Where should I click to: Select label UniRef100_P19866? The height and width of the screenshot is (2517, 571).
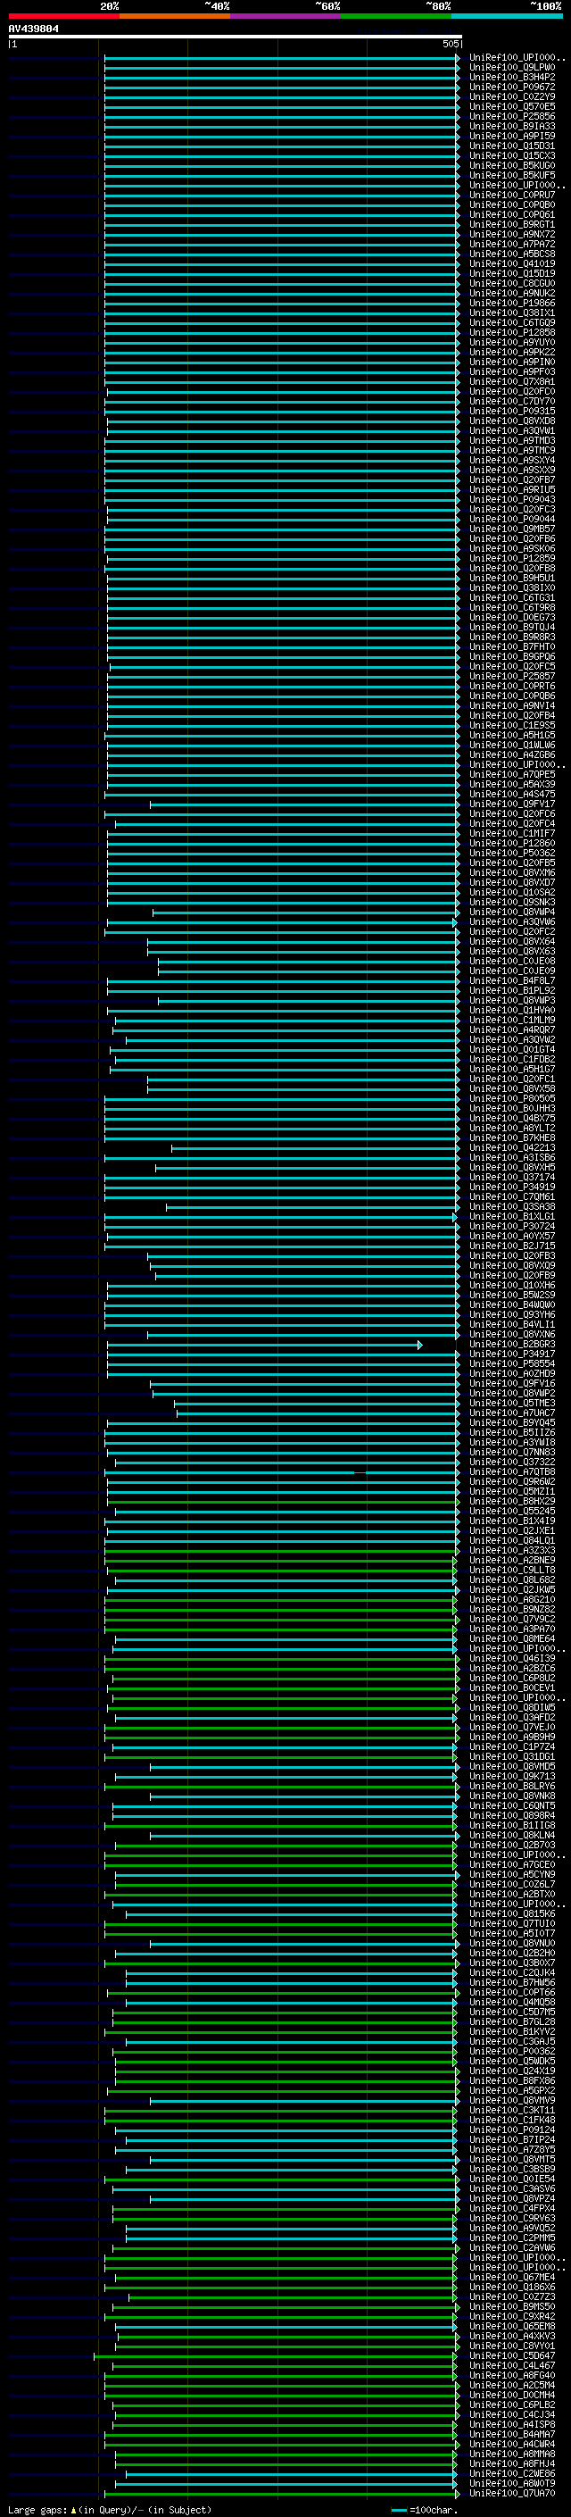pos(512,303)
